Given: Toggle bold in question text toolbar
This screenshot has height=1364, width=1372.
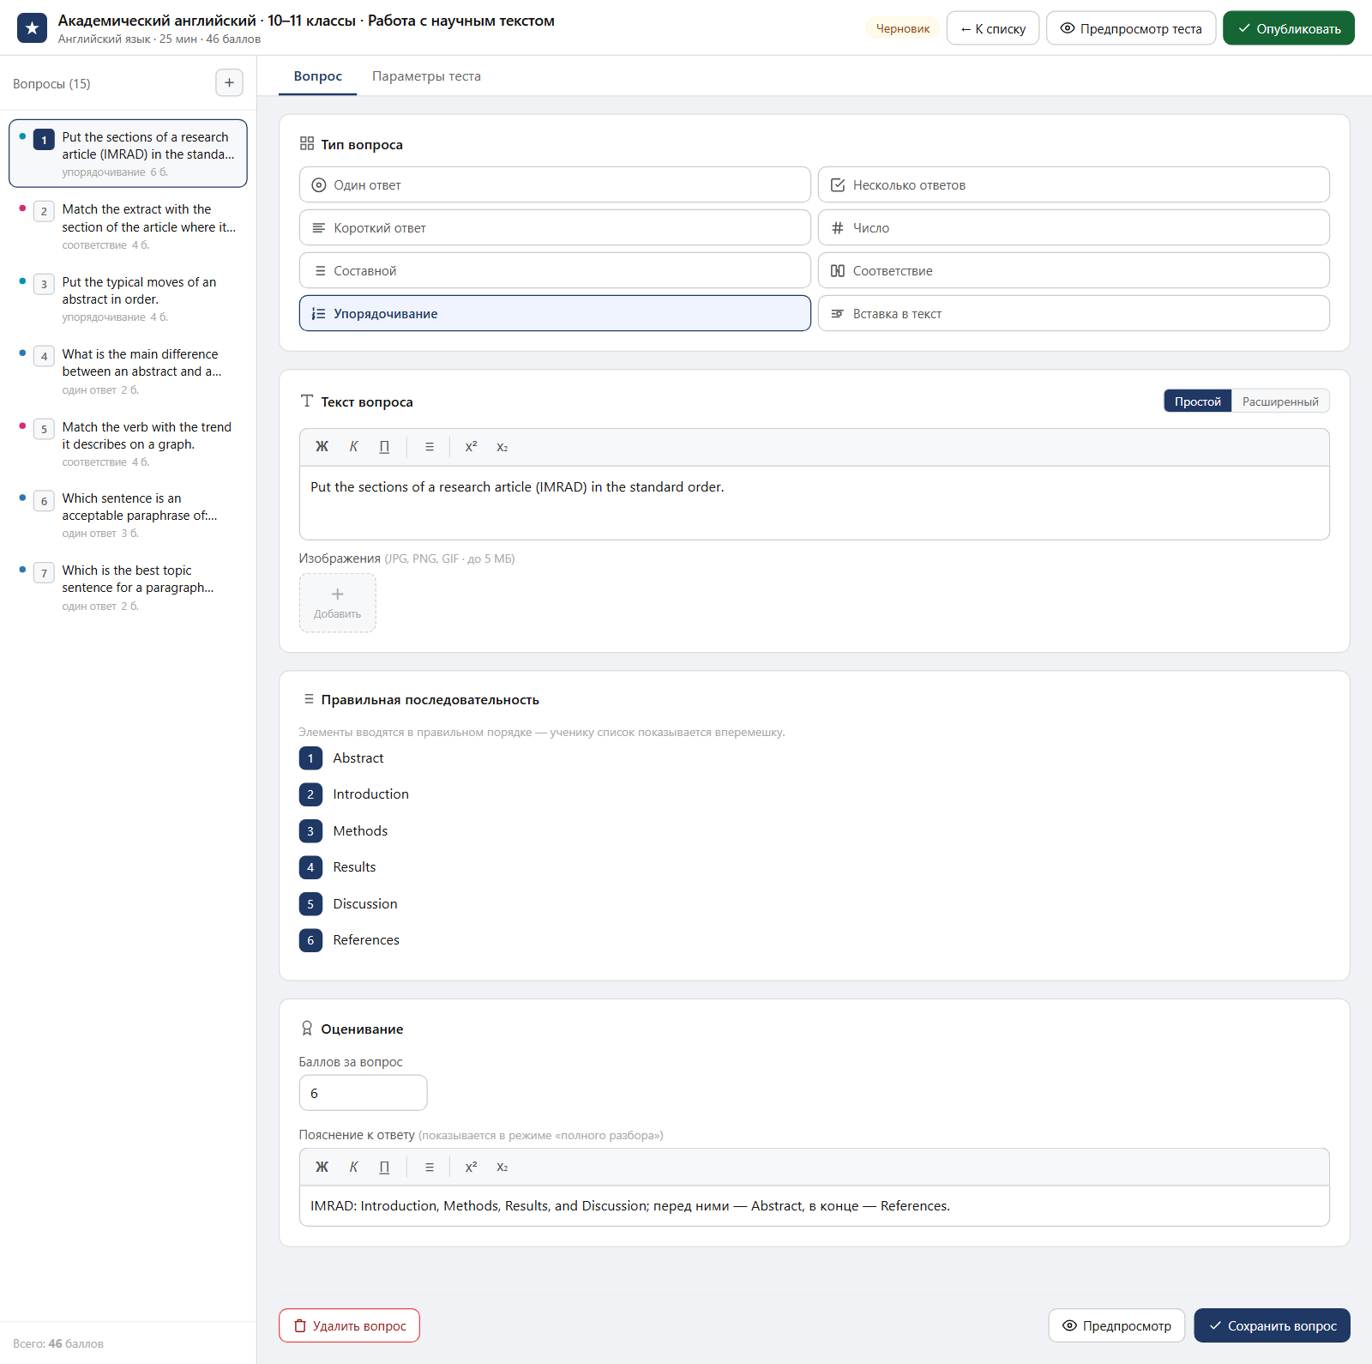Looking at the screenshot, I should 322,447.
